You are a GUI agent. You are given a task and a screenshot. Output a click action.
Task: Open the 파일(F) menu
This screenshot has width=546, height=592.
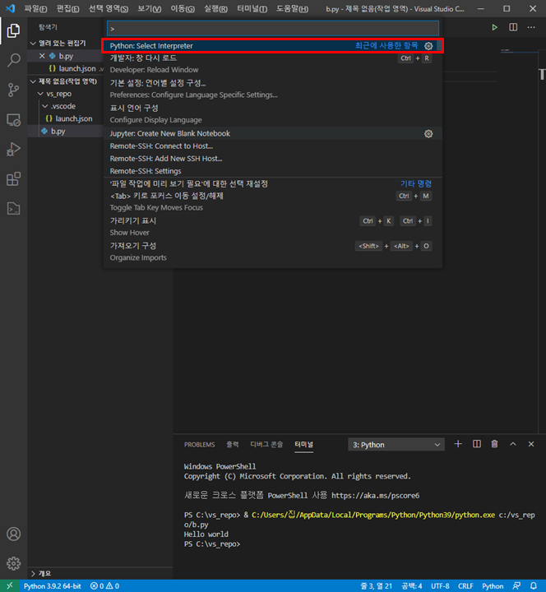point(35,9)
